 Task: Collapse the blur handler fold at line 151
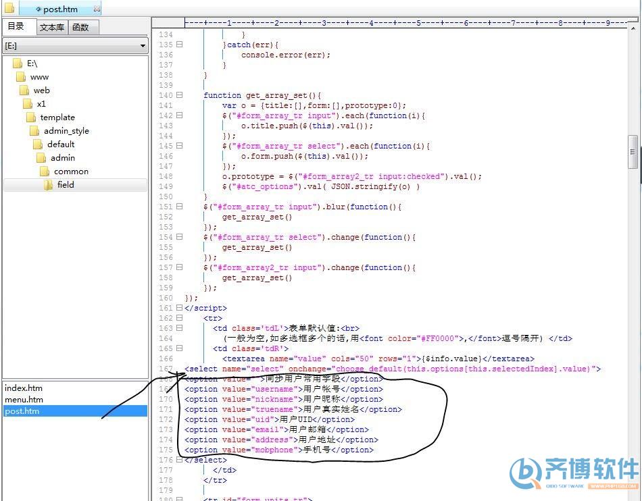(179, 207)
